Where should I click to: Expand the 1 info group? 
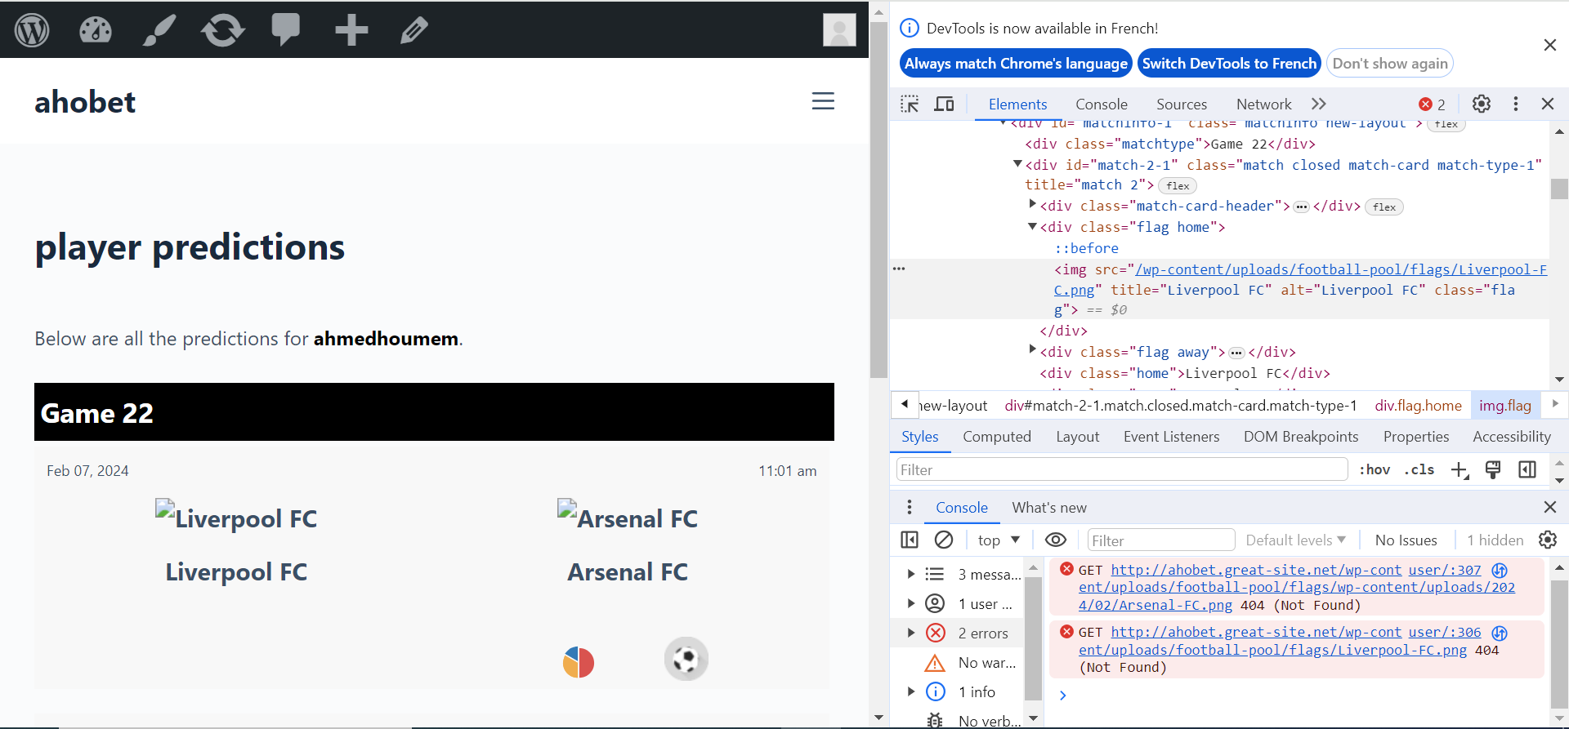pyautogui.click(x=910, y=691)
